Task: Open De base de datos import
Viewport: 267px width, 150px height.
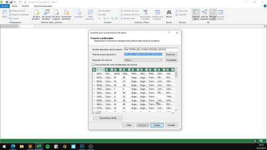Action: pos(36,15)
